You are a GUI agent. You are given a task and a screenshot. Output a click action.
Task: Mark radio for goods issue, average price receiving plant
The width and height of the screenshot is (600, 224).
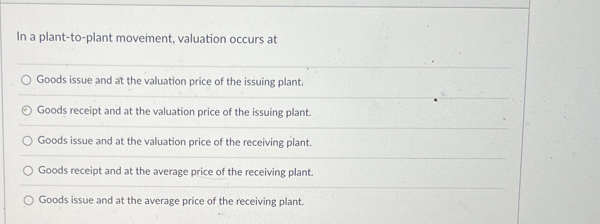[29, 201]
